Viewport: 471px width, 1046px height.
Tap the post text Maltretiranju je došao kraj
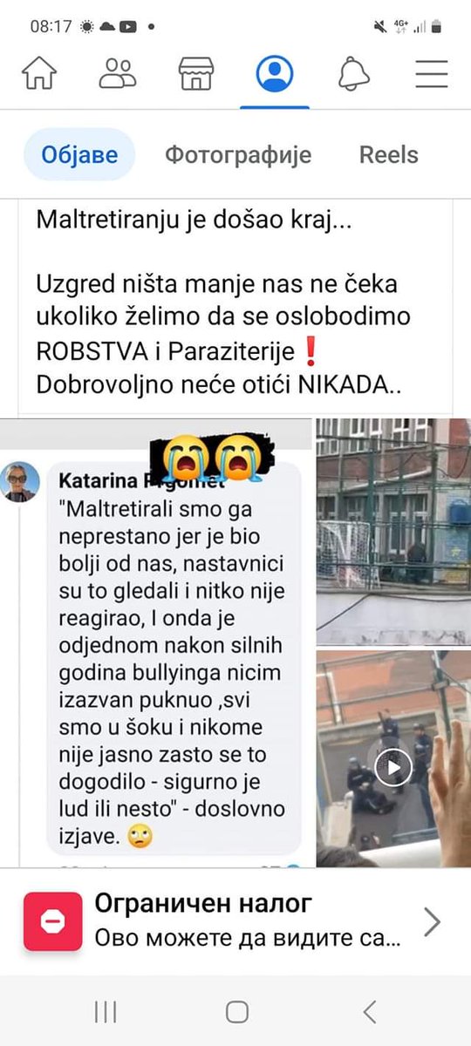[195, 220]
